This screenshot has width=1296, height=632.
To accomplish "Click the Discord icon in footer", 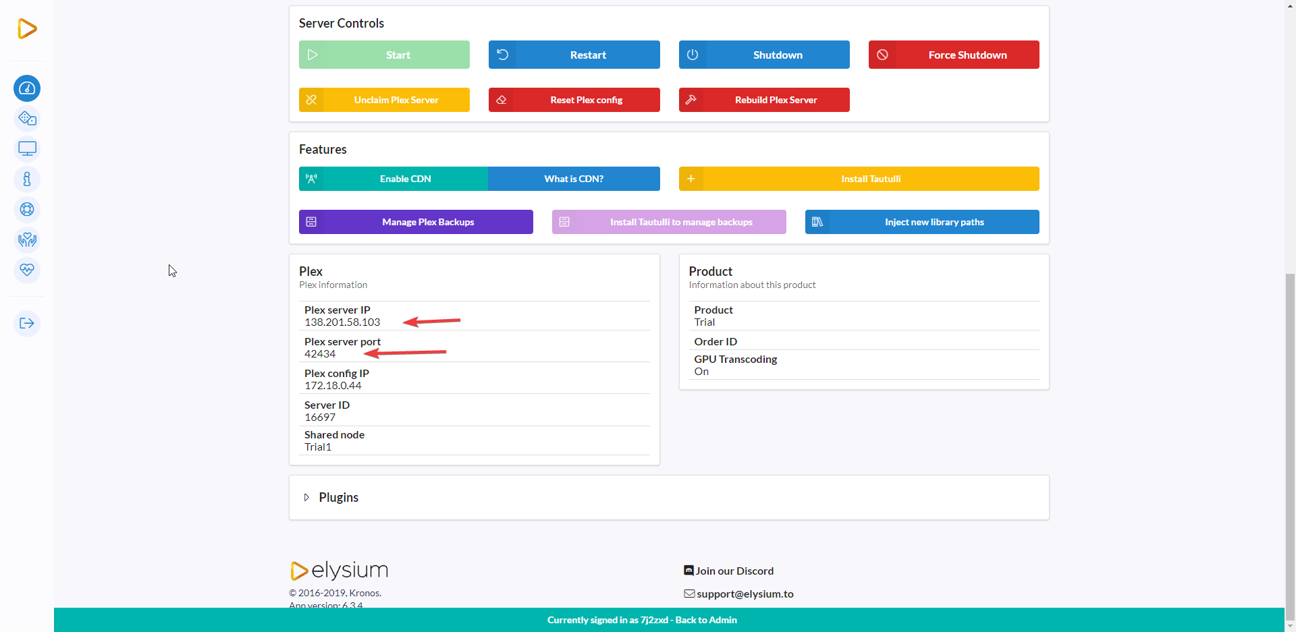I will [688, 570].
